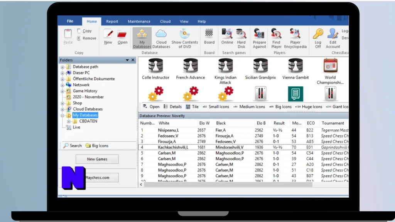Open the Report ribbon tab
Screen dimensions: 395x222
(112, 22)
